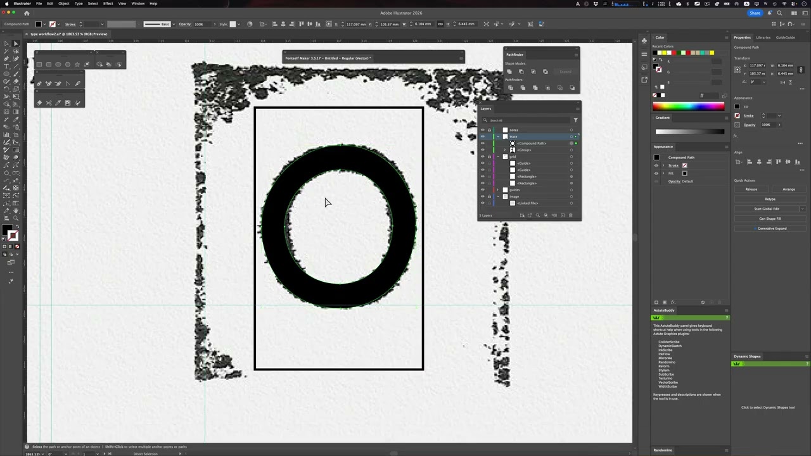This screenshot has width=811, height=456.
Task: Open More Options dots under Transform section
Action: coord(802,89)
